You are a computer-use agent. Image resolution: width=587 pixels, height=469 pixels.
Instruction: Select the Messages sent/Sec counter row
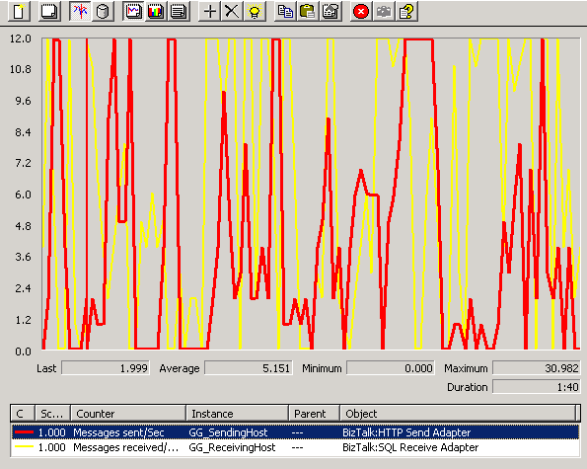tap(295, 432)
